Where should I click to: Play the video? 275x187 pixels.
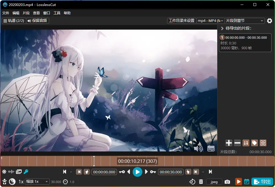click(x=137, y=172)
